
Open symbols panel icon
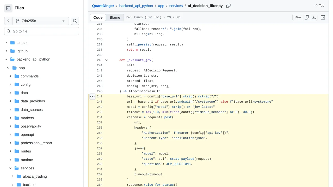[323, 17]
